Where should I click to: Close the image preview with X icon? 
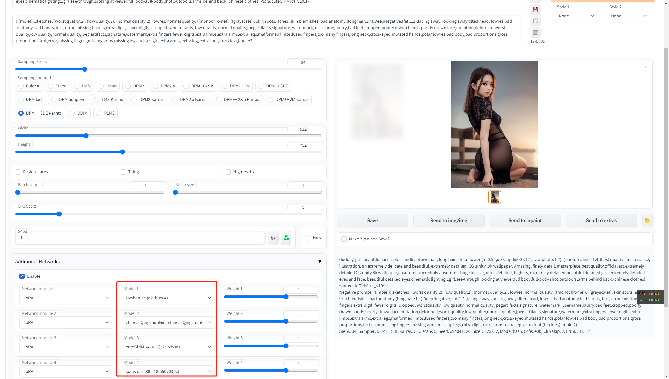(646, 67)
